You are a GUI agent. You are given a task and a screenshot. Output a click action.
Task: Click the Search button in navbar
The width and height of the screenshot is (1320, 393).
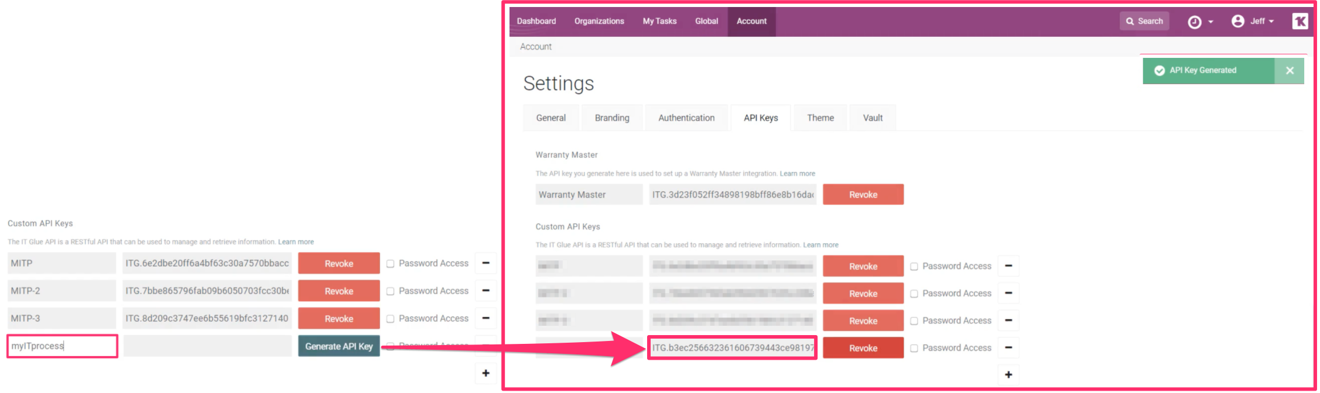1144,21
